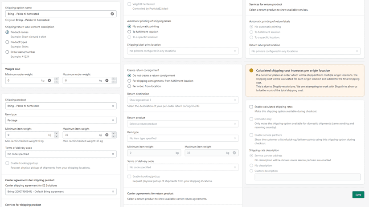This screenshot has height=207, width=369.
Task: Increase Minimum item weight with stepper arrow
Action: 56,134
